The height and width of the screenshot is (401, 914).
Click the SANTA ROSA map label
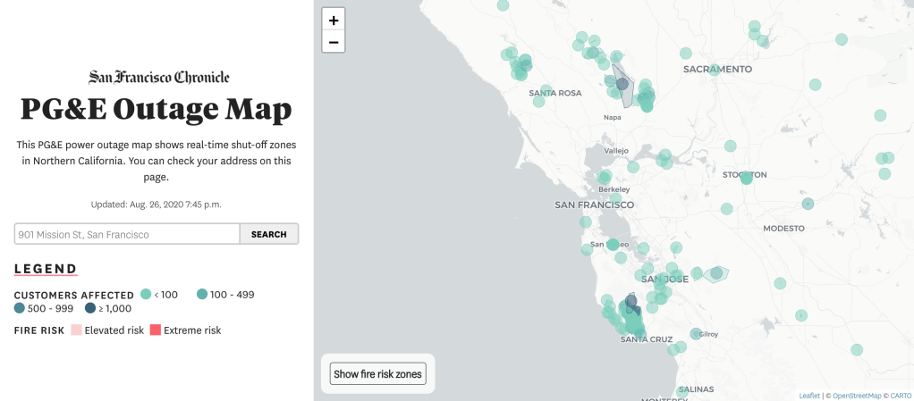(x=554, y=93)
